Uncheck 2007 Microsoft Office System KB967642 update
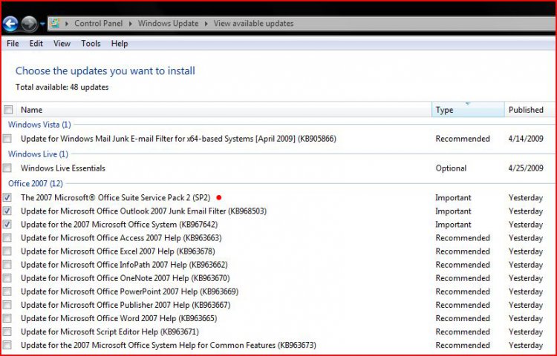Viewport: 557px width, 356px height. pos(7,225)
